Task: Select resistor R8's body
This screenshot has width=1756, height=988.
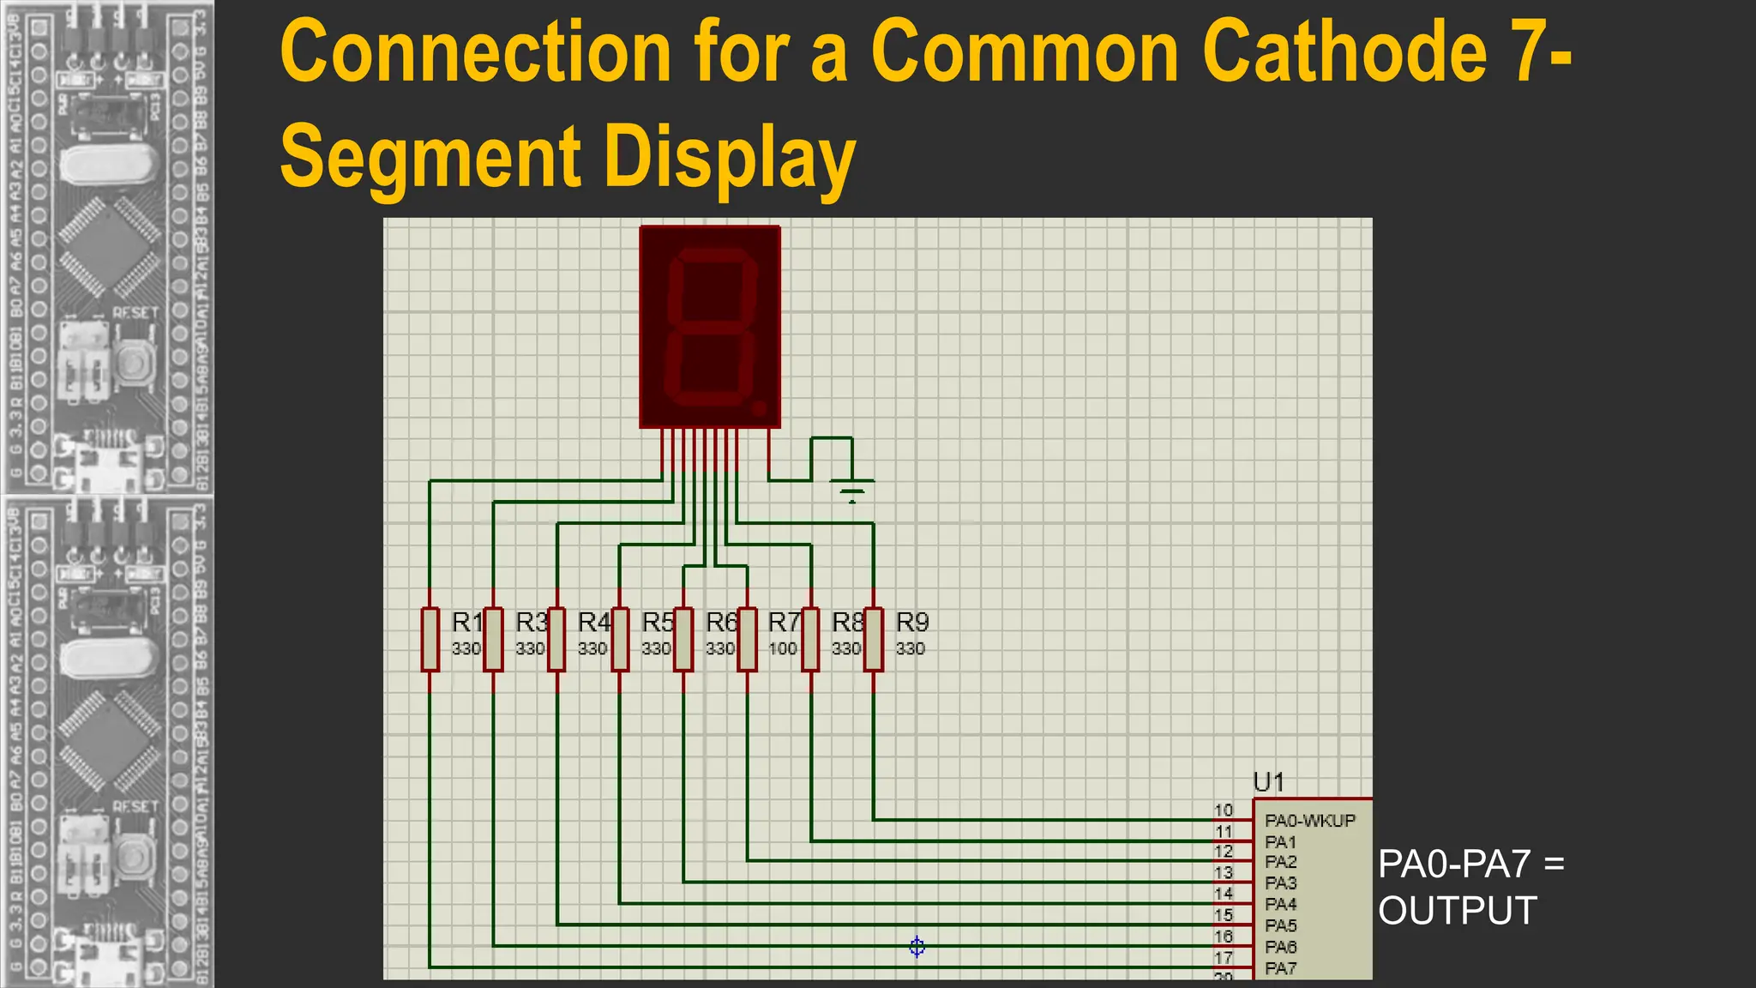Action: (810, 639)
